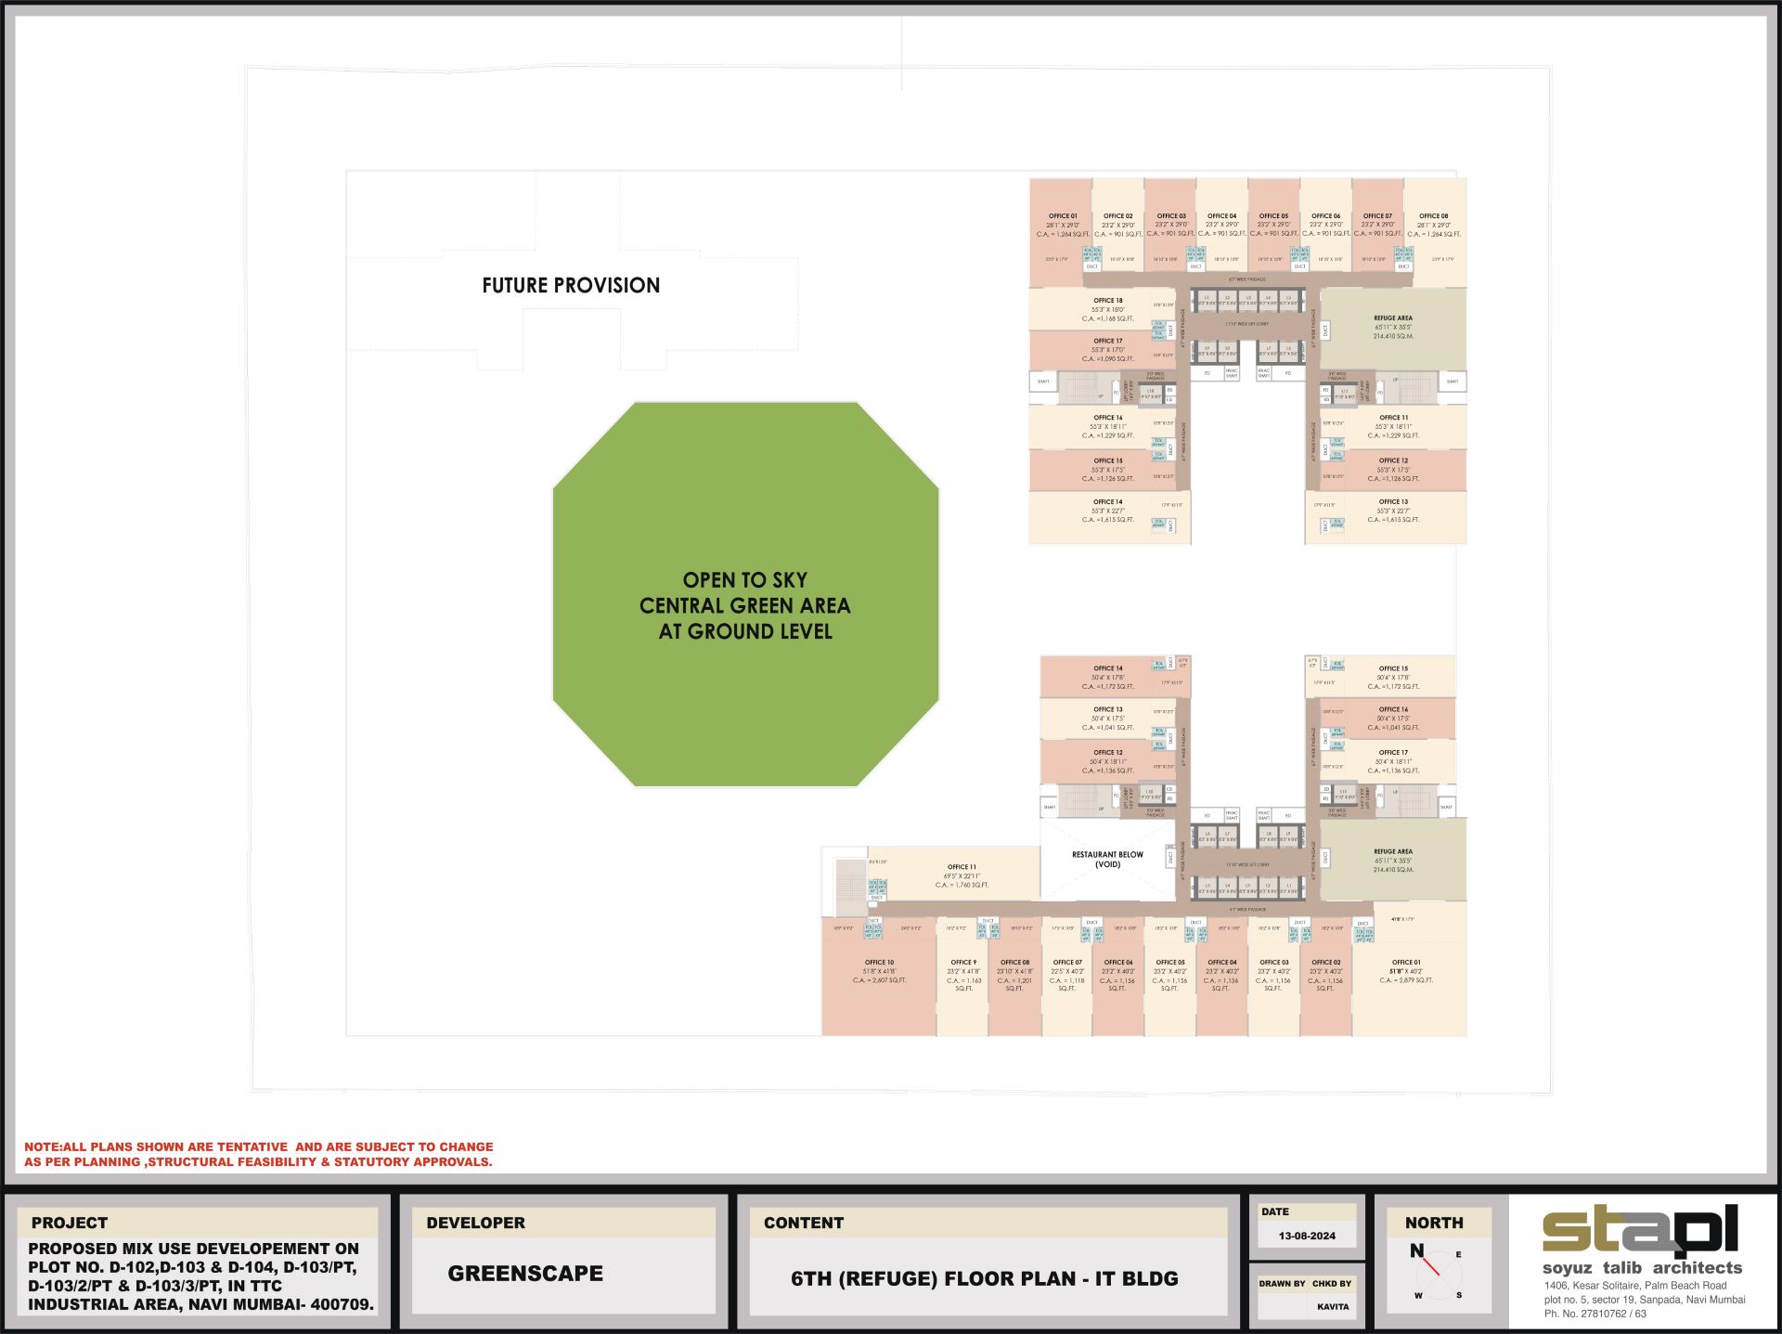Screen dimensions: 1782x1334
Task: Select Office 12 with C.A. 1,136 sq.ft.
Action: [x=1107, y=761]
